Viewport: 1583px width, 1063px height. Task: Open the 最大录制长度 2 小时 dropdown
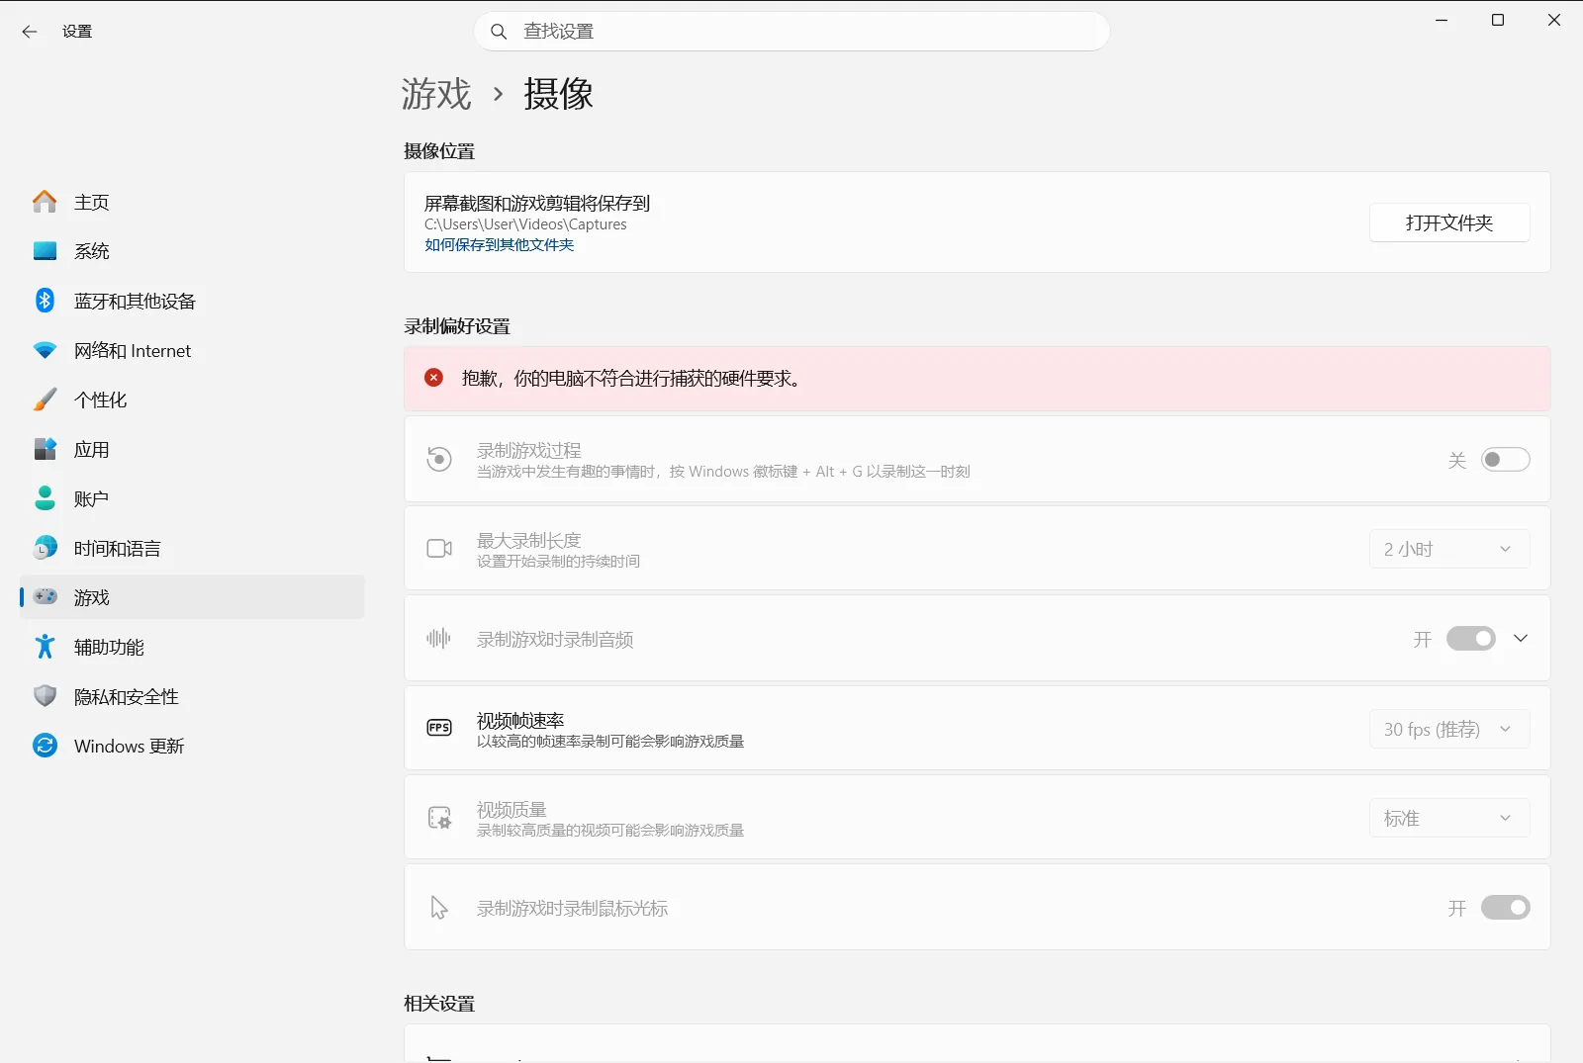click(x=1449, y=549)
